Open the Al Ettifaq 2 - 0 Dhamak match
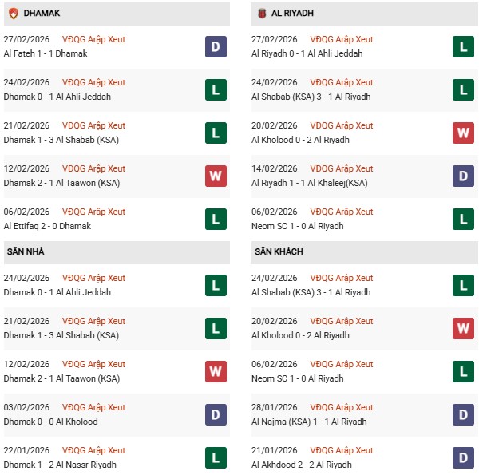 click(x=48, y=226)
